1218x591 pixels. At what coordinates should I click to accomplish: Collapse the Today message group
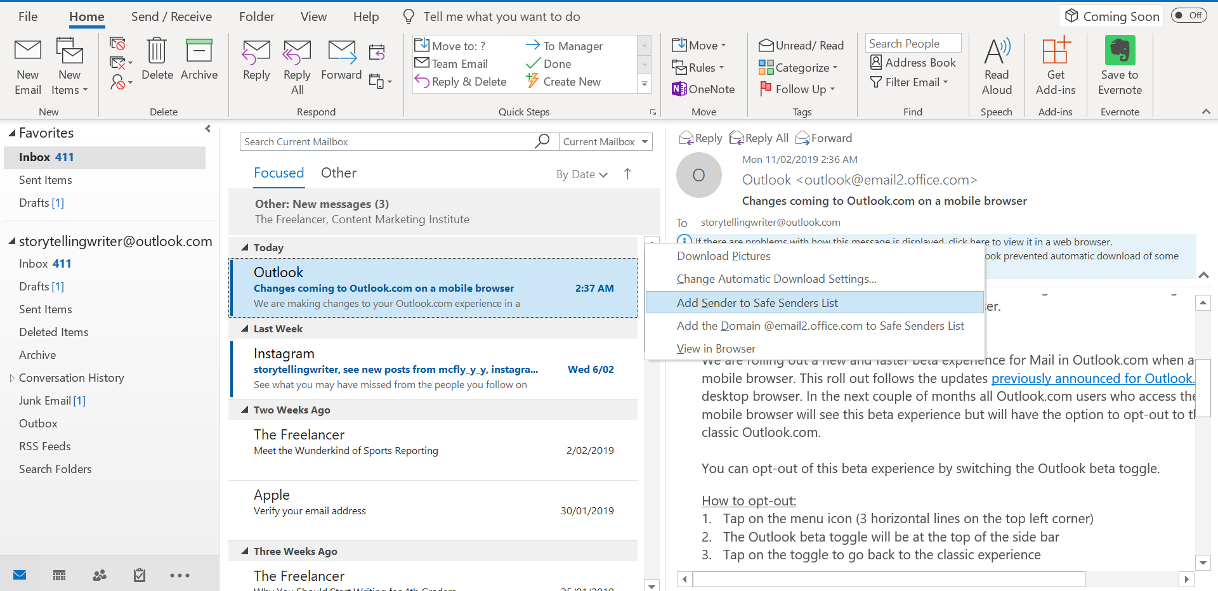click(x=245, y=247)
